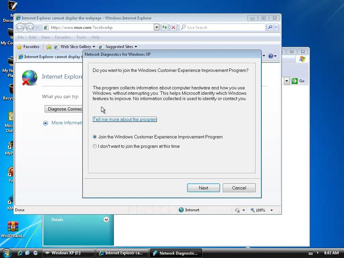Click the green Go button in Explorer window
Screen dimensions: 344x258
tap(298, 81)
